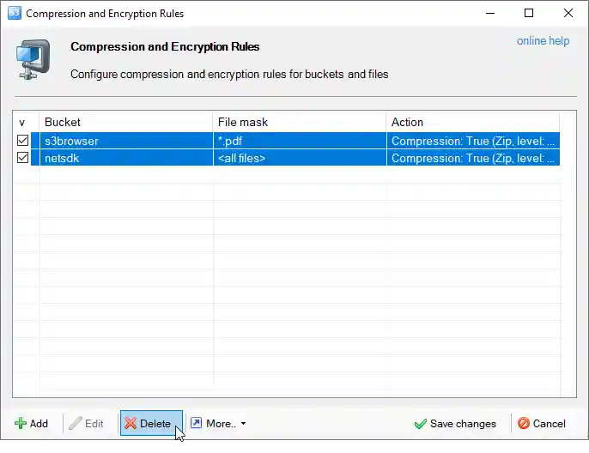This screenshot has height=453, width=589.
Task: Open the online help link
Action: point(543,41)
